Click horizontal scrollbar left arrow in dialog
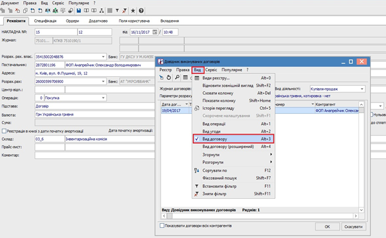 pyautogui.click(x=164, y=216)
